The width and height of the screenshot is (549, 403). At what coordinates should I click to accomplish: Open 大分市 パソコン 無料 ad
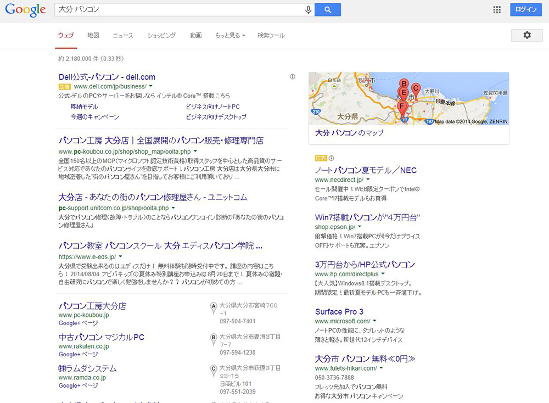coord(365,359)
